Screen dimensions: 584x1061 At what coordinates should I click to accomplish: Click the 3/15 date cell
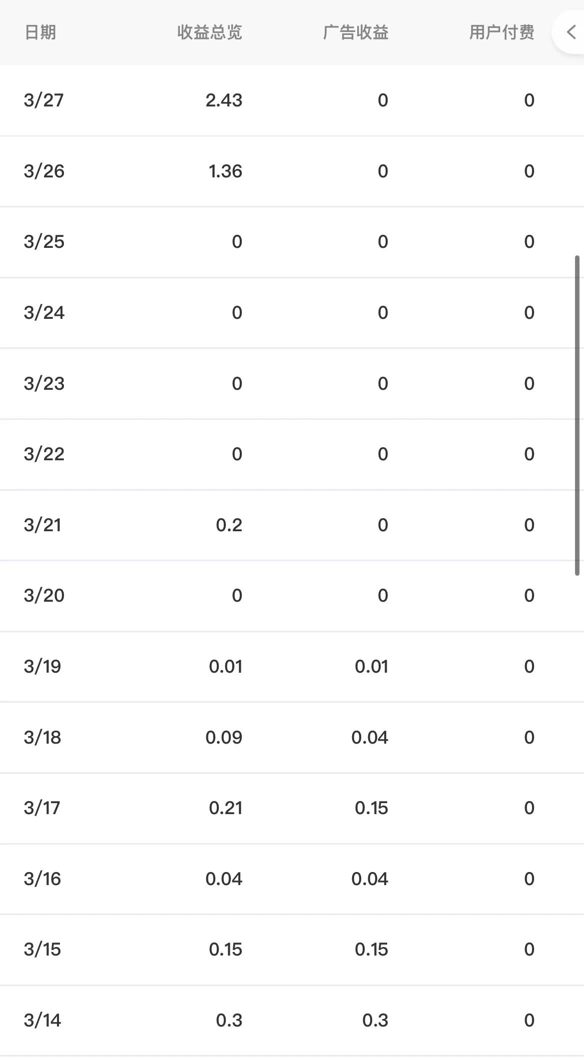pos(42,950)
